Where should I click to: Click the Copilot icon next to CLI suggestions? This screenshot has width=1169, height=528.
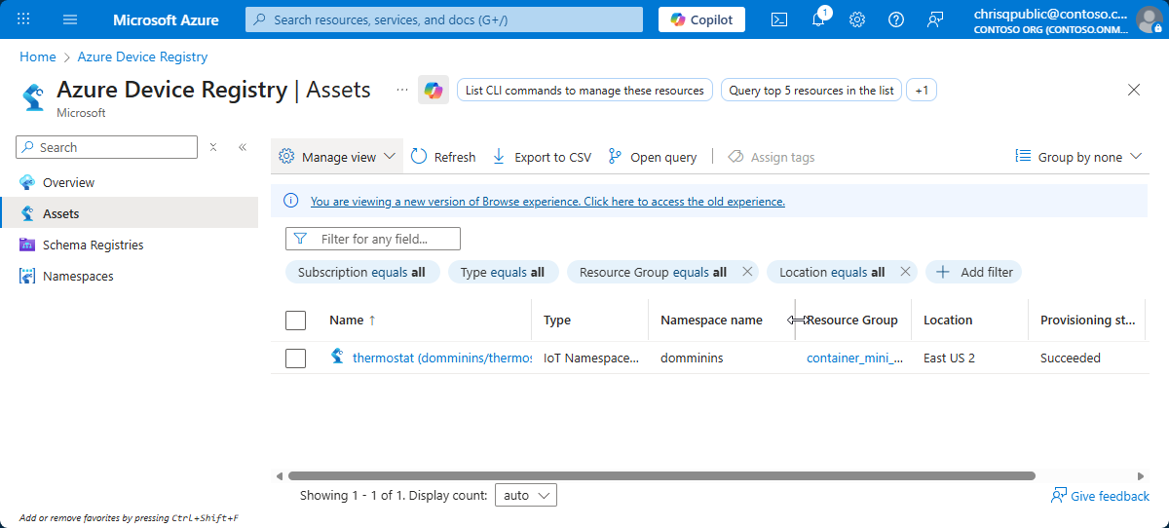[x=434, y=90]
